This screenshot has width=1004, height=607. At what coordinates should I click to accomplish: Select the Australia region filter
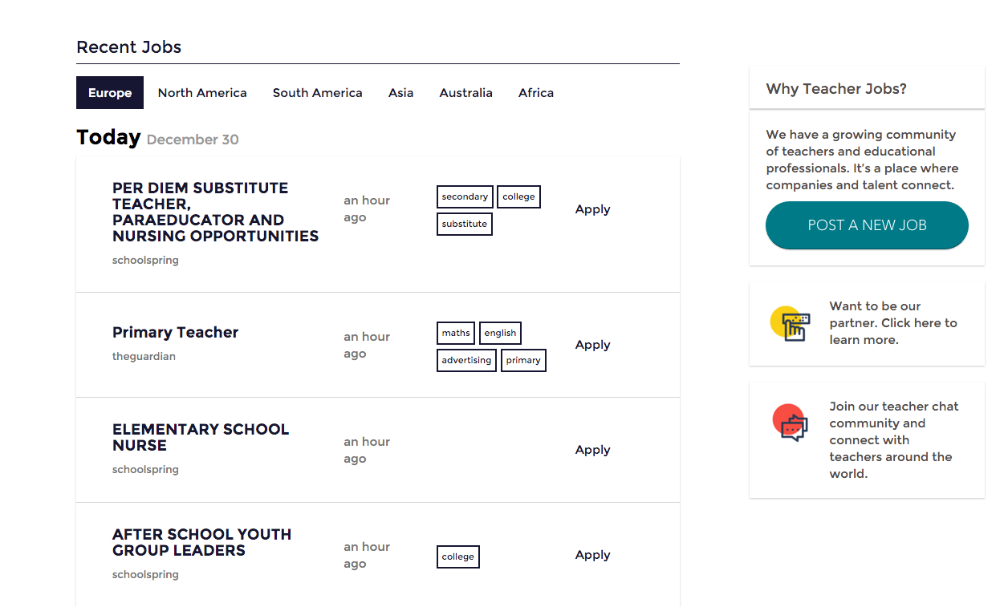click(x=465, y=92)
